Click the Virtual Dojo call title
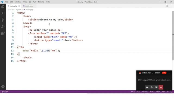174x98 pixels. coord(147,73)
